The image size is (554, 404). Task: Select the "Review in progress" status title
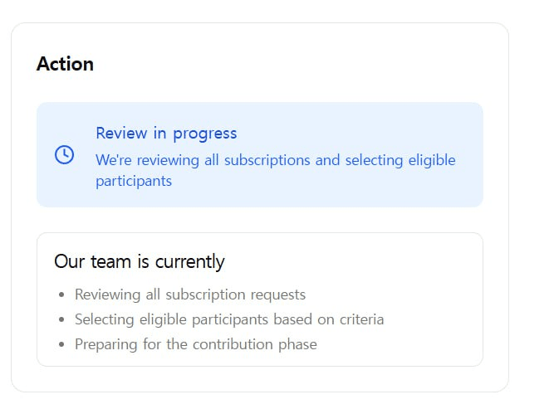[x=166, y=134]
